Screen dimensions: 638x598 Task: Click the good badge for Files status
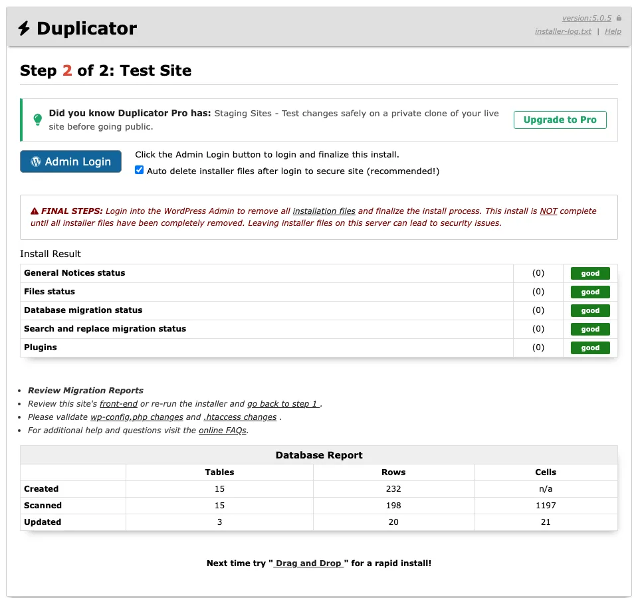(x=590, y=292)
